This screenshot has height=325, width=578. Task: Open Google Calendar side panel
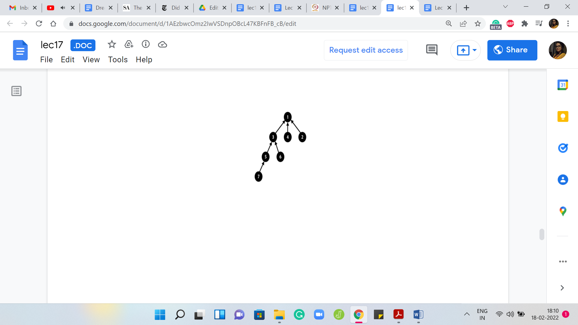pyautogui.click(x=563, y=85)
